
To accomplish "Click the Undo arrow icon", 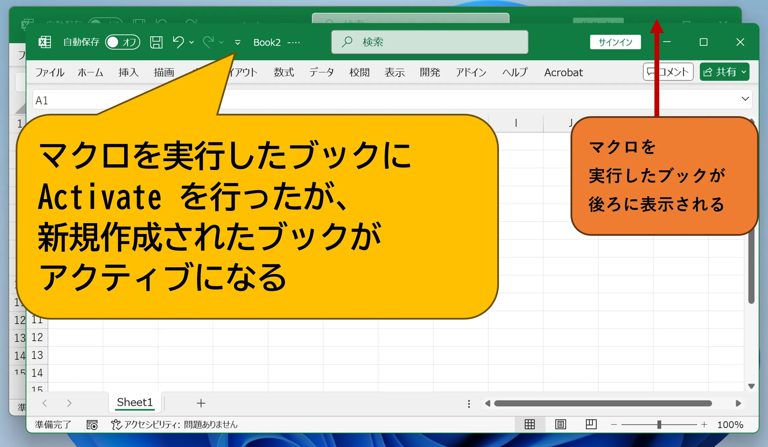I will pos(178,42).
